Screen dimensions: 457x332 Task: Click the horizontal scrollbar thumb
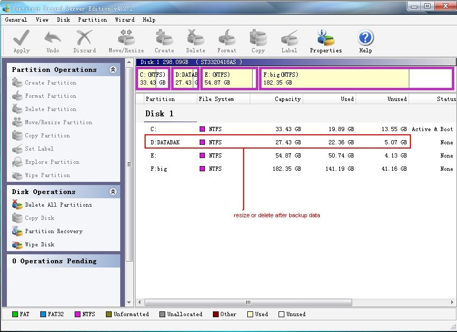pos(248,302)
